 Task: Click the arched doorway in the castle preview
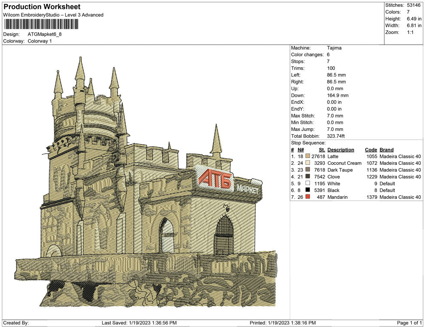[x=224, y=235]
